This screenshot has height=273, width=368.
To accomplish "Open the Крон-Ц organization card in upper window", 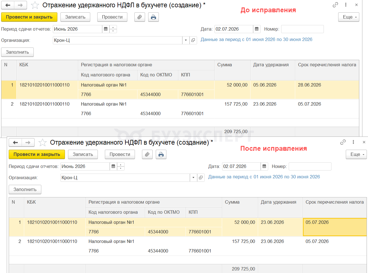I will click(193, 40).
